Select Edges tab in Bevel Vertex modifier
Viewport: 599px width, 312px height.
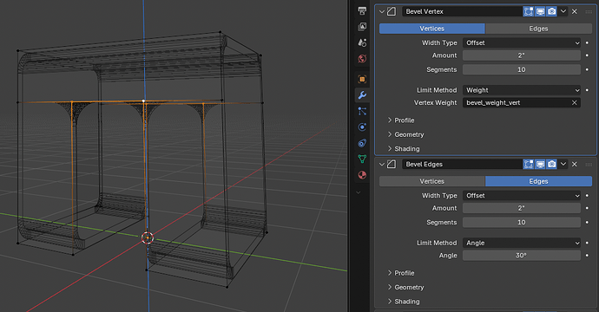(x=538, y=29)
